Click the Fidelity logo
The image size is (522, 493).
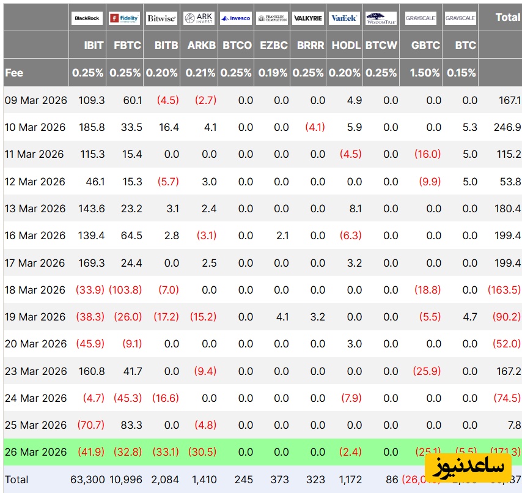click(x=125, y=18)
